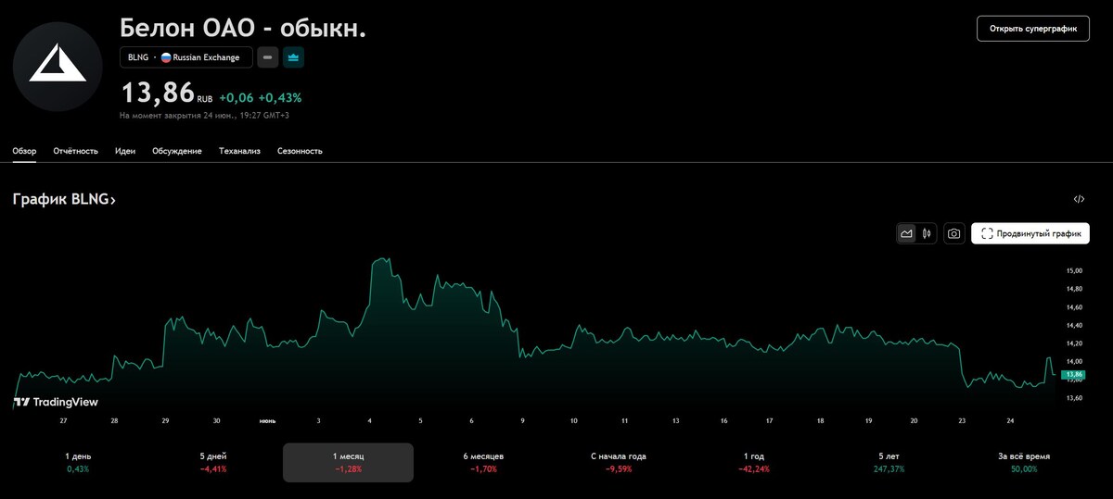Open the Теханализ tab
The image size is (1113, 499).
(x=239, y=151)
